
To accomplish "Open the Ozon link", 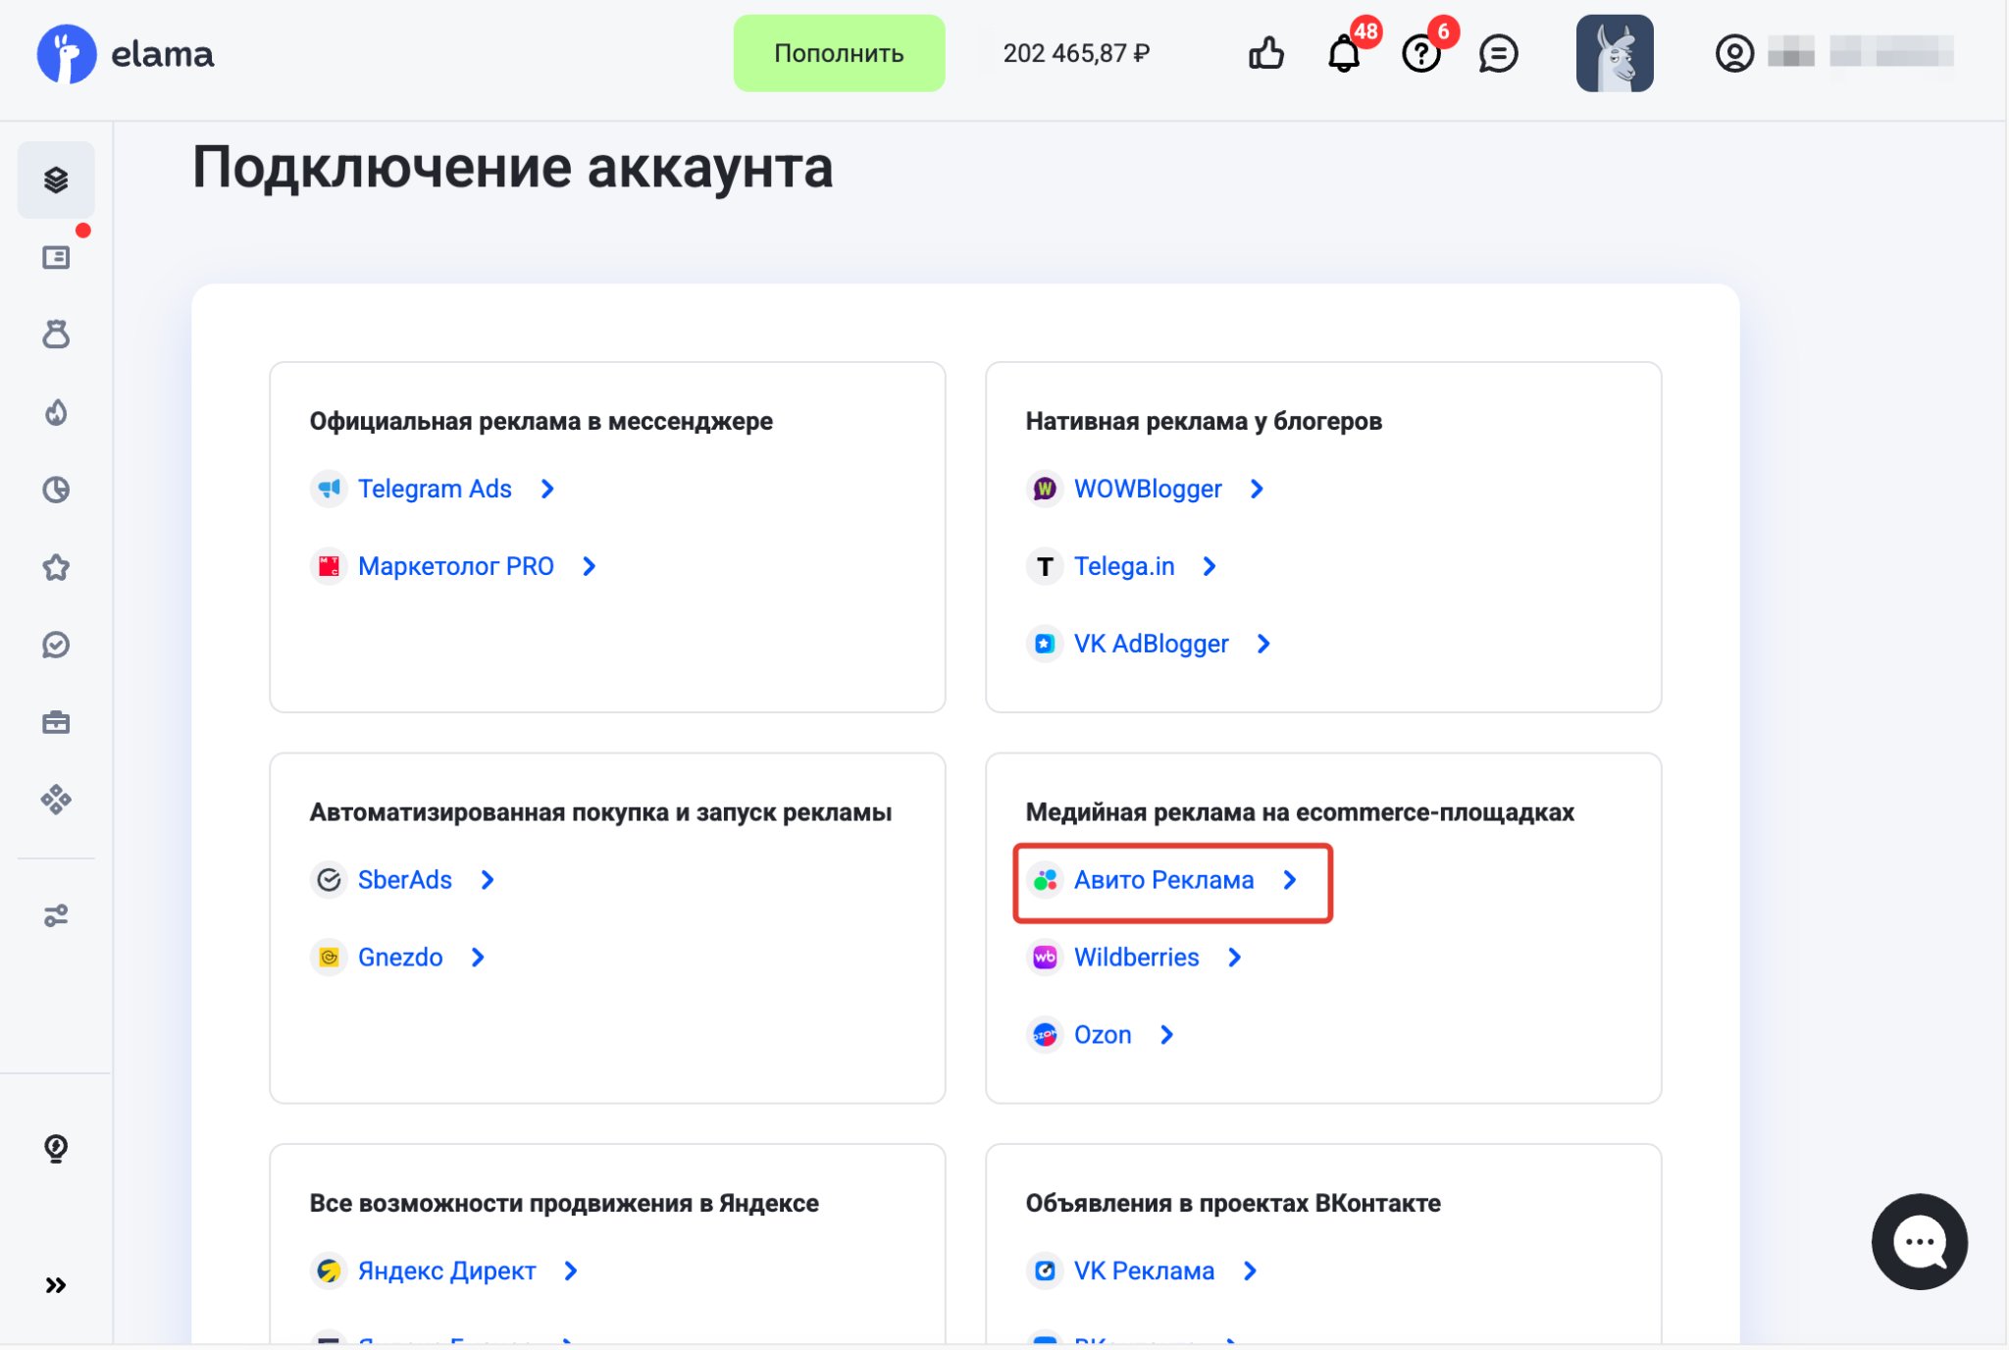I will click(x=1103, y=1034).
